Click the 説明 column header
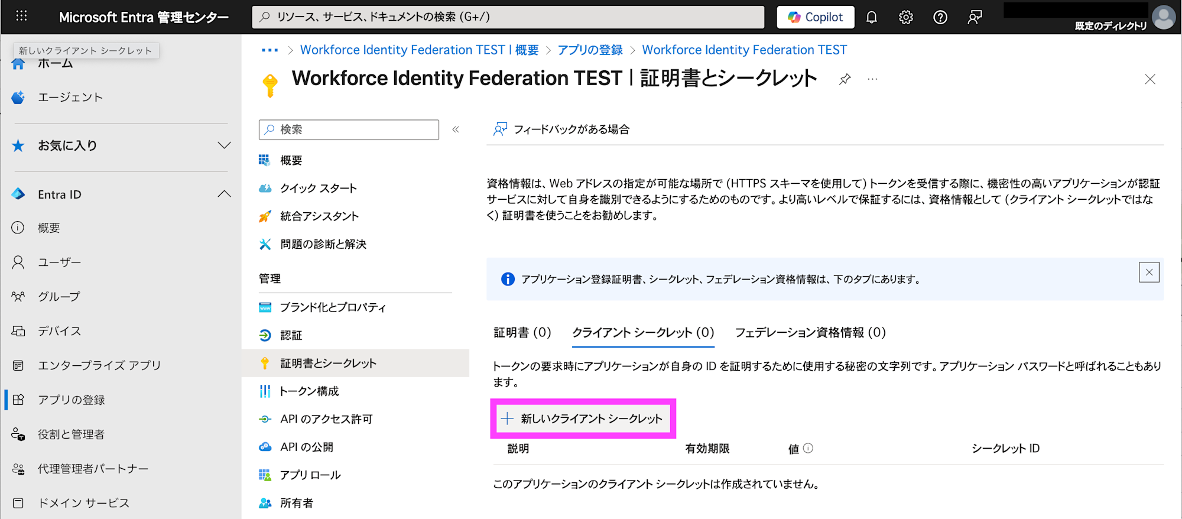 (x=518, y=449)
